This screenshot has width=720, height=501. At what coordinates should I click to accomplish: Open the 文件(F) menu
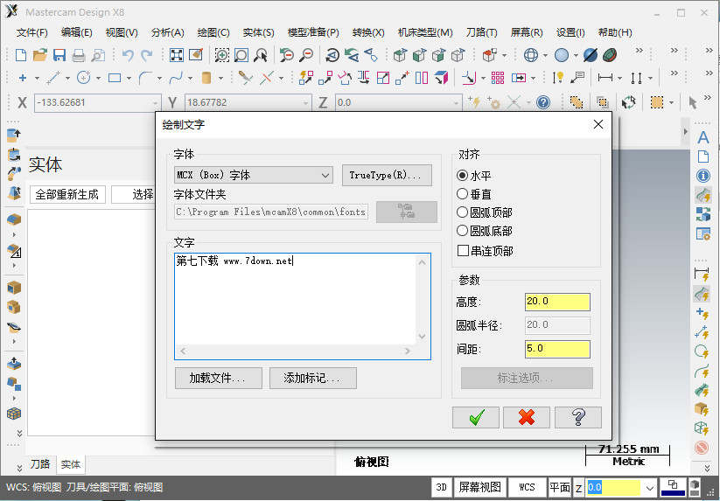(31, 32)
